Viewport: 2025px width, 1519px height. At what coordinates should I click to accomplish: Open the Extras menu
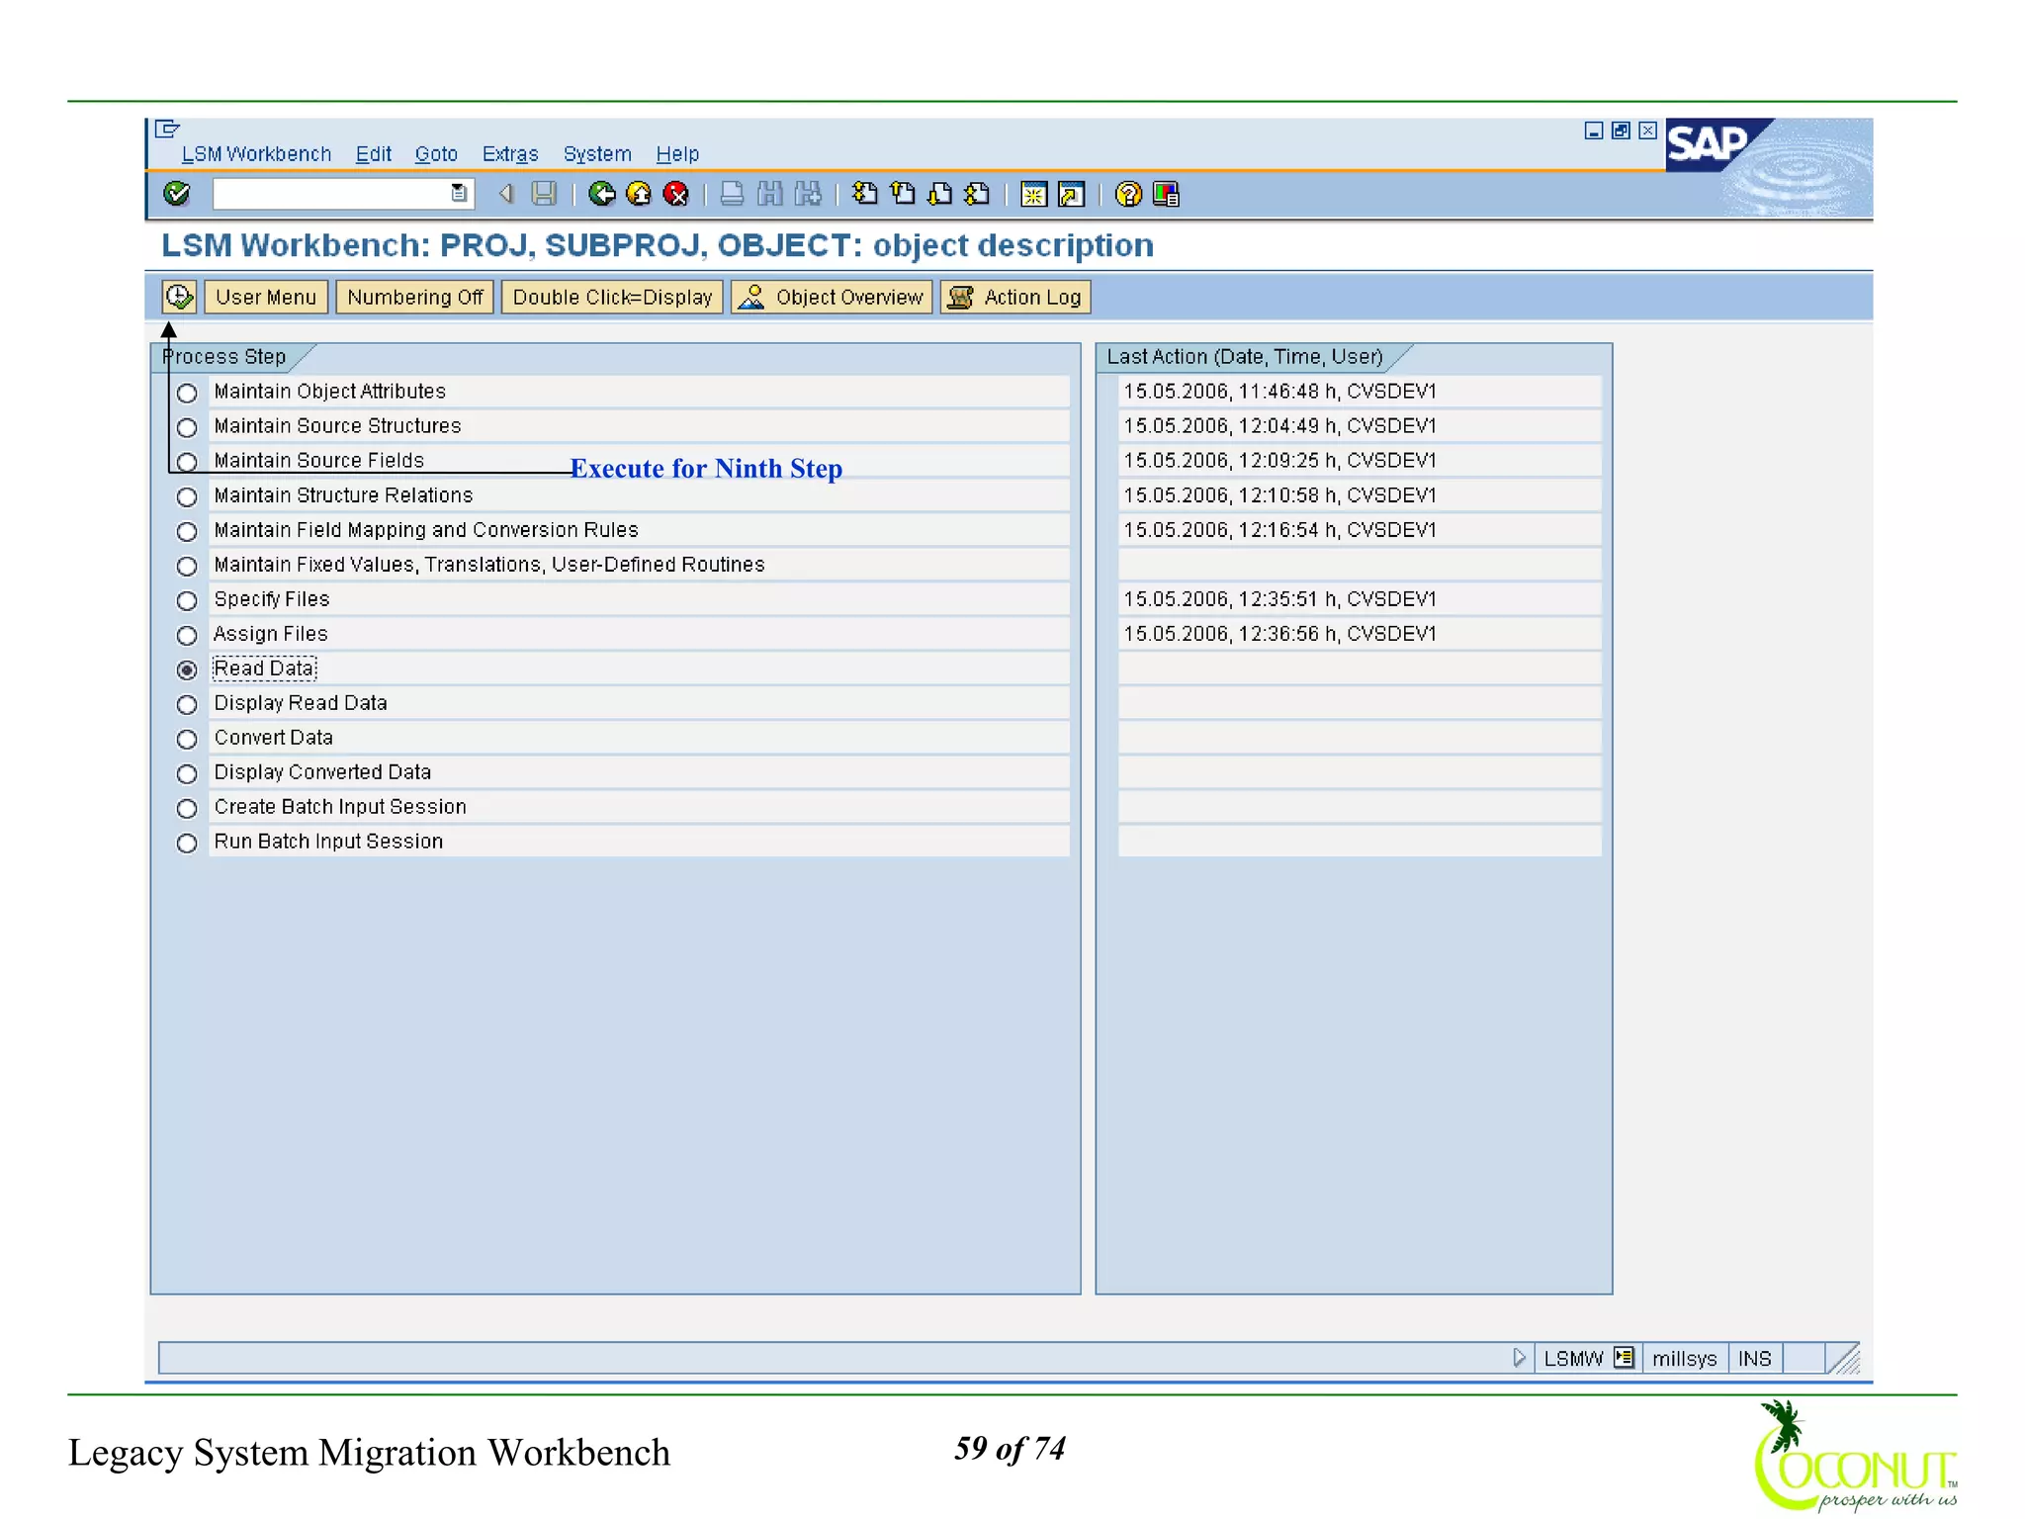click(x=510, y=154)
